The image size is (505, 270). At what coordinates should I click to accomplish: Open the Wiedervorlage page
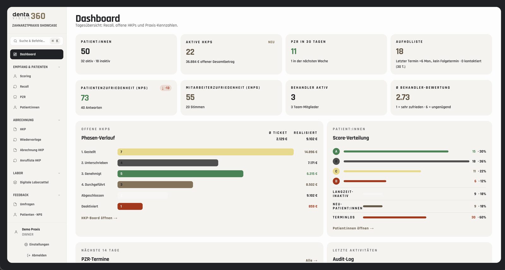(37, 140)
